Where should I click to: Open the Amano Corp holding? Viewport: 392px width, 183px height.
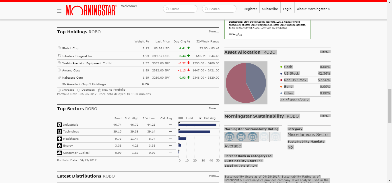(71, 70)
